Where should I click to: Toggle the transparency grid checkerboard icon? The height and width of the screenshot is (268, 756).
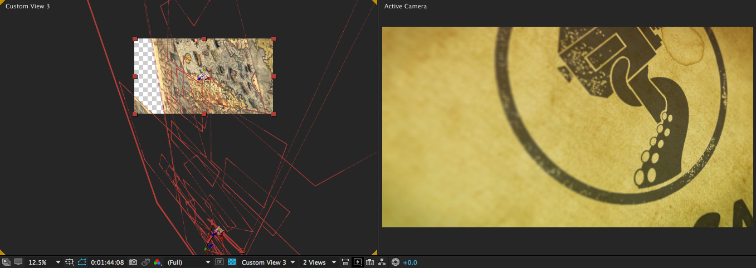pos(232,262)
